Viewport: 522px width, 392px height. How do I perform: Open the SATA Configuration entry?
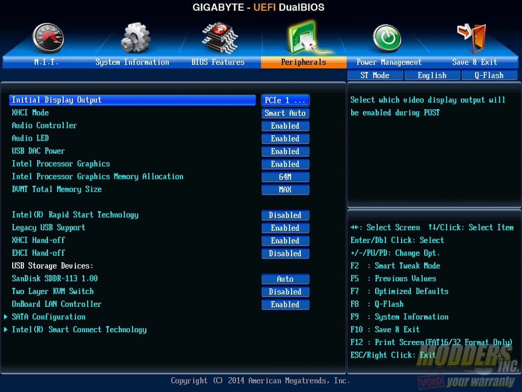(48, 317)
